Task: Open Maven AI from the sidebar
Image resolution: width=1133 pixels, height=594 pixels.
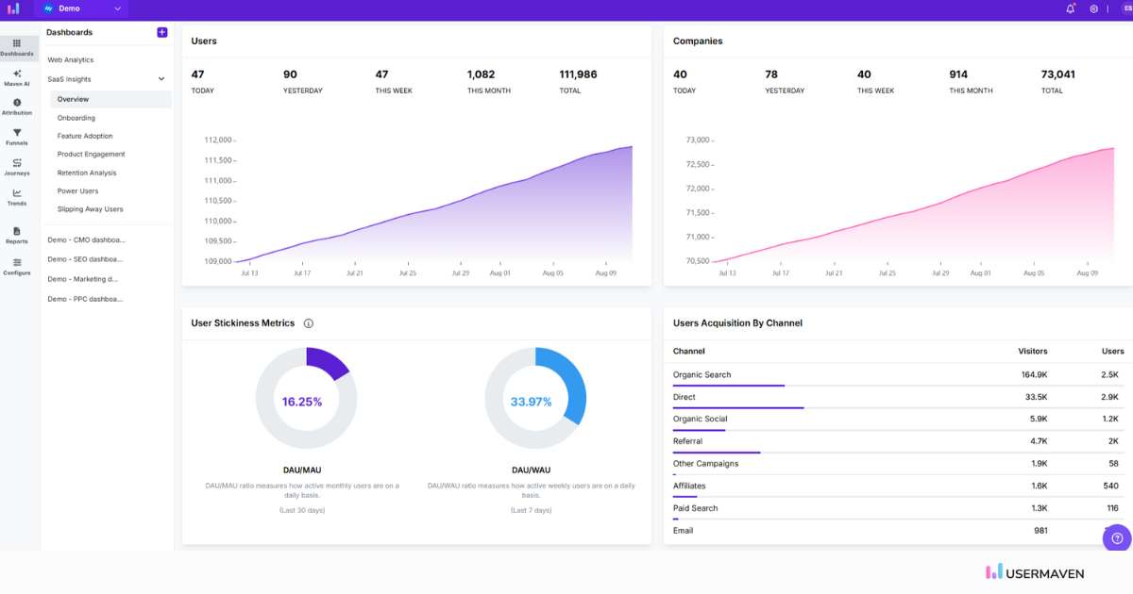Action: click(x=17, y=77)
